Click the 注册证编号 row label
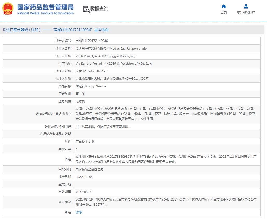This screenshot has width=267, height=219. click(63, 41)
